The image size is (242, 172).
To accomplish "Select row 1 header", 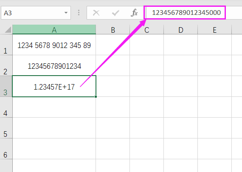I will pos(6,45).
